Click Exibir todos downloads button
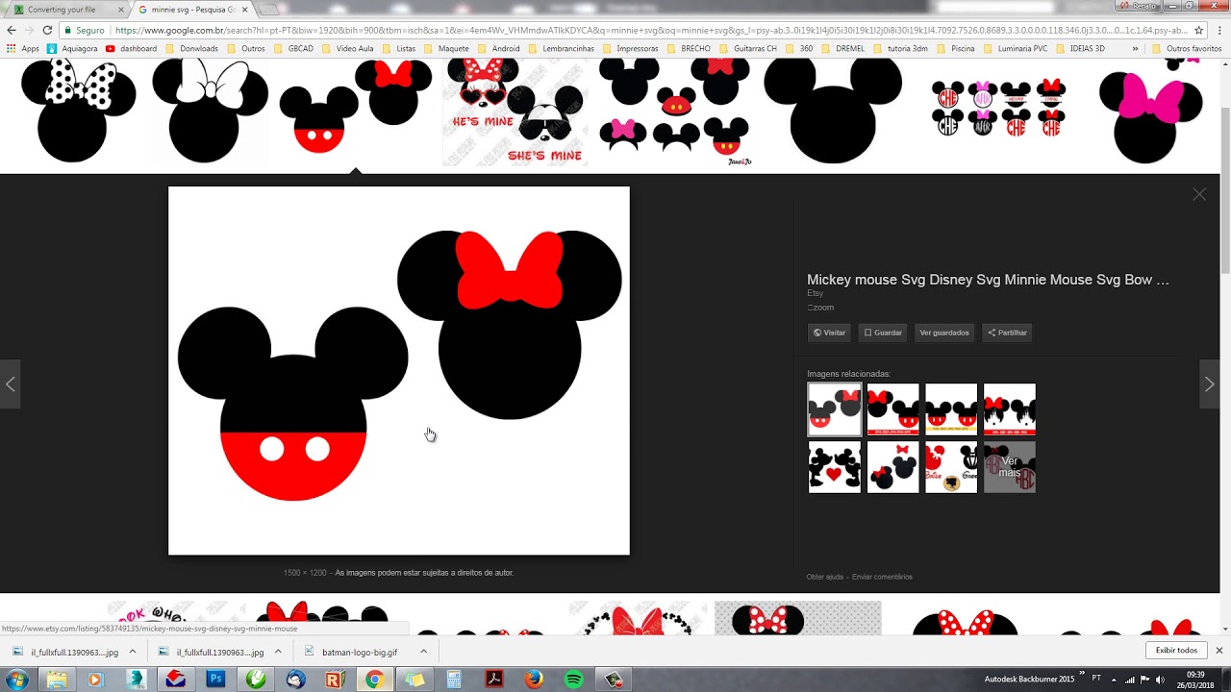Screen dimensions: 1231x692 (x=1176, y=651)
